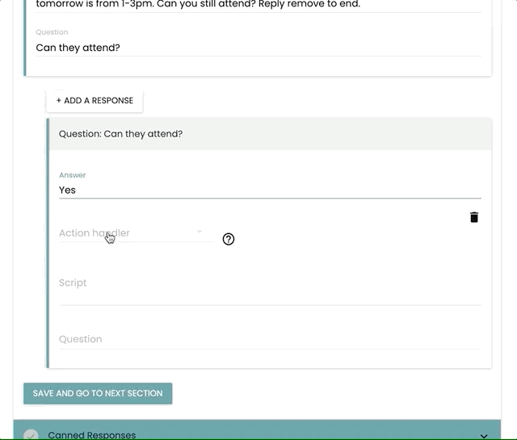Click Save and Go to Next Section
The width and height of the screenshot is (517, 440).
[98, 393]
